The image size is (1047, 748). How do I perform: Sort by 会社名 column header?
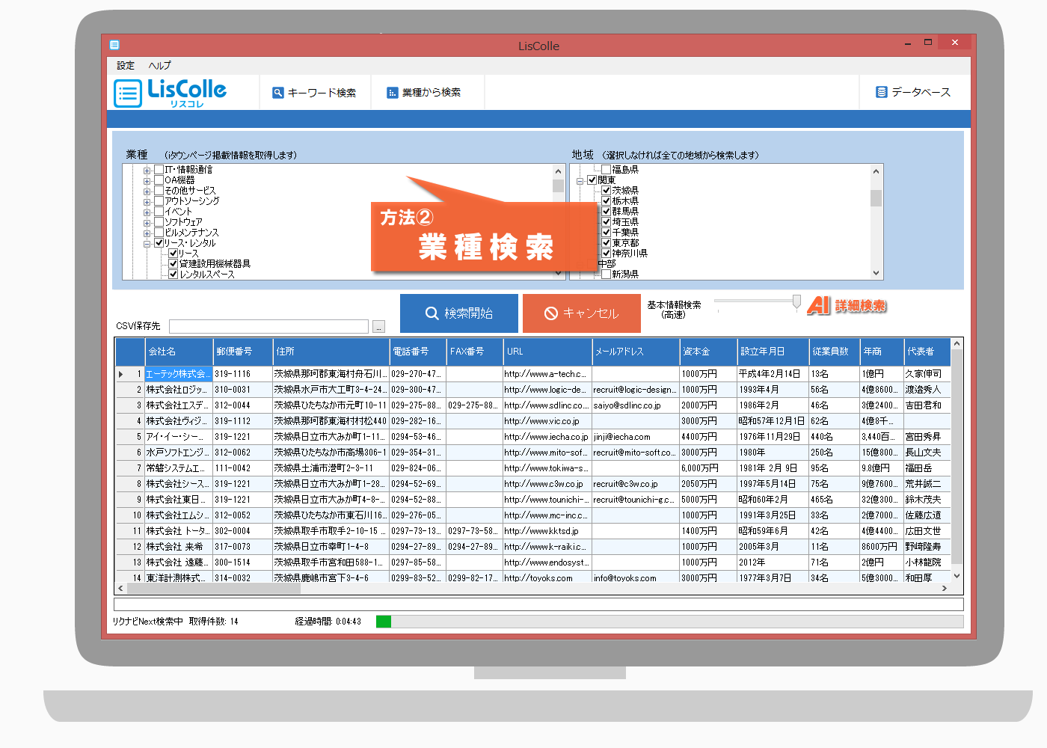pyautogui.click(x=179, y=351)
